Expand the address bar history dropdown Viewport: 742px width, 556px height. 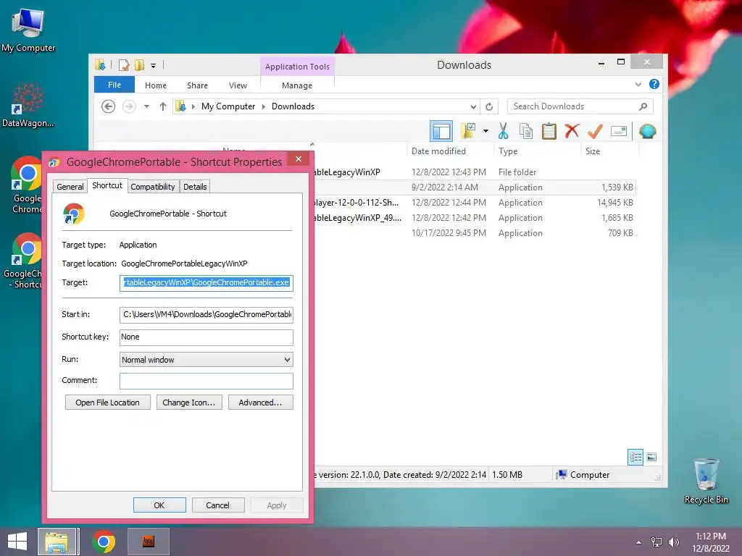tap(472, 106)
